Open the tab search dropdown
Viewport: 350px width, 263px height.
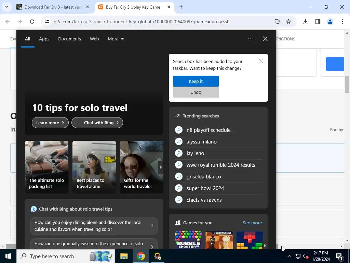7,7
